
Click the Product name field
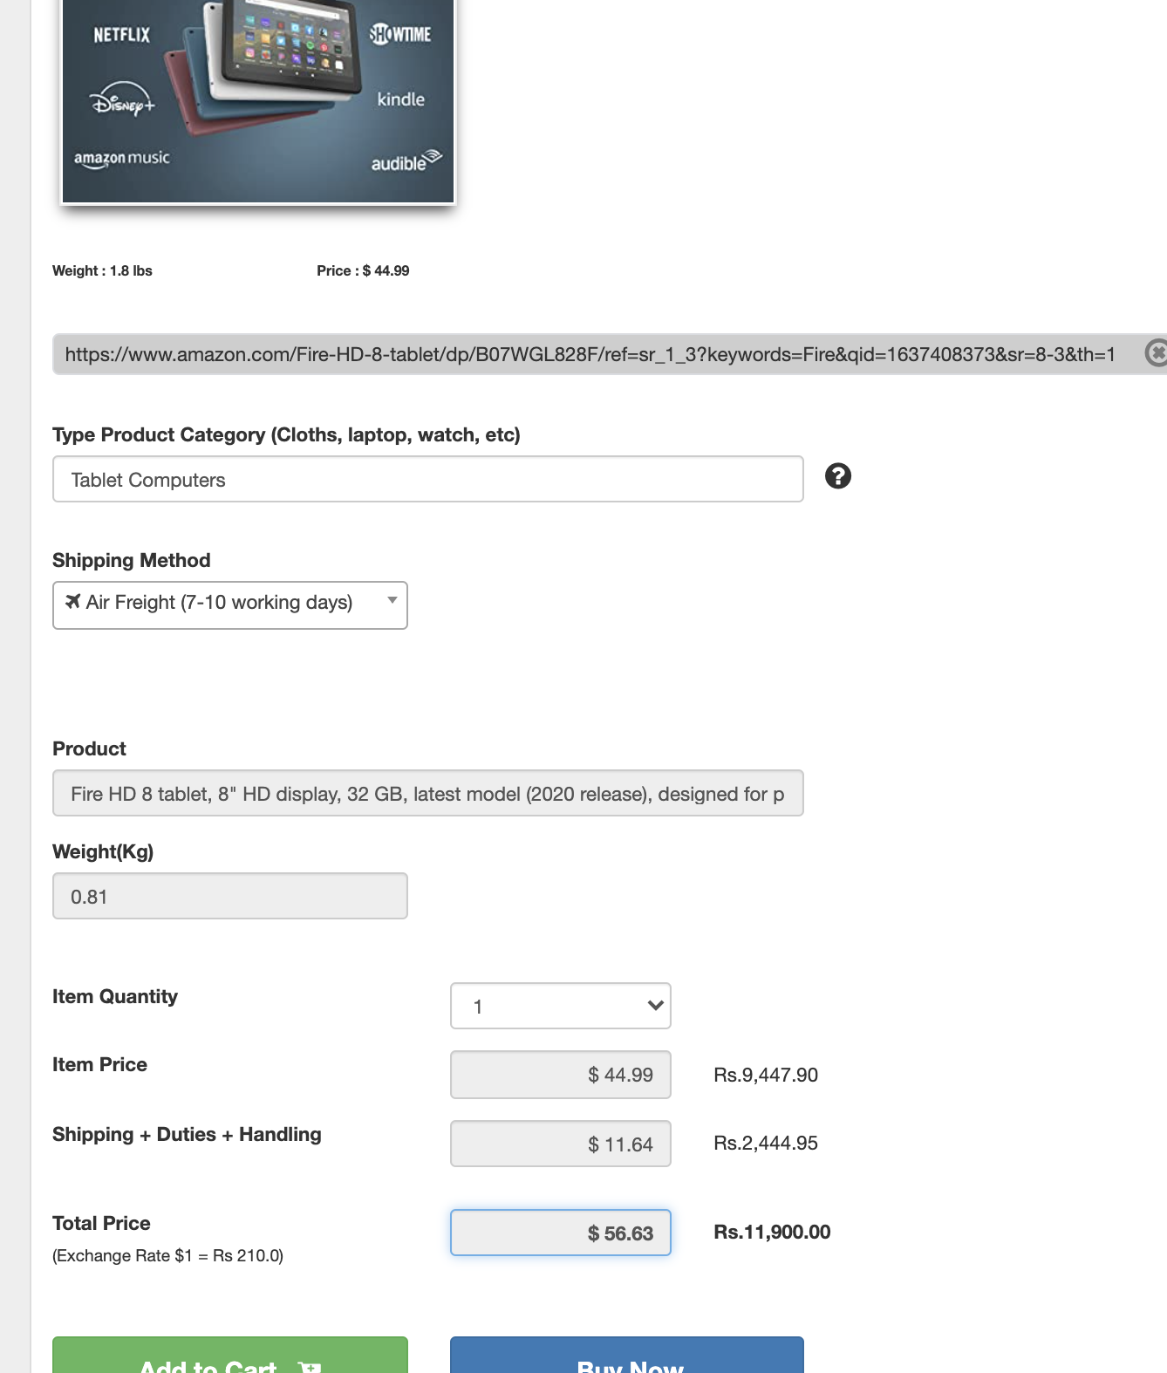428,793
